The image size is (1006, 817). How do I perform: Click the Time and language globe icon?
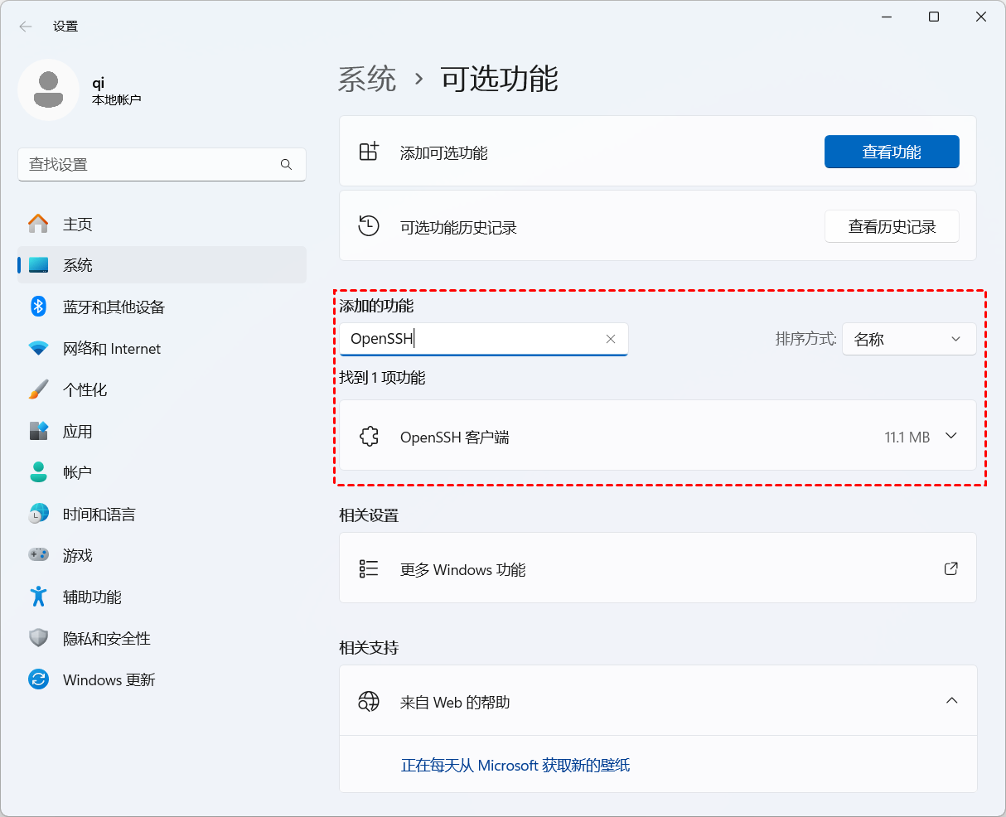[38, 514]
